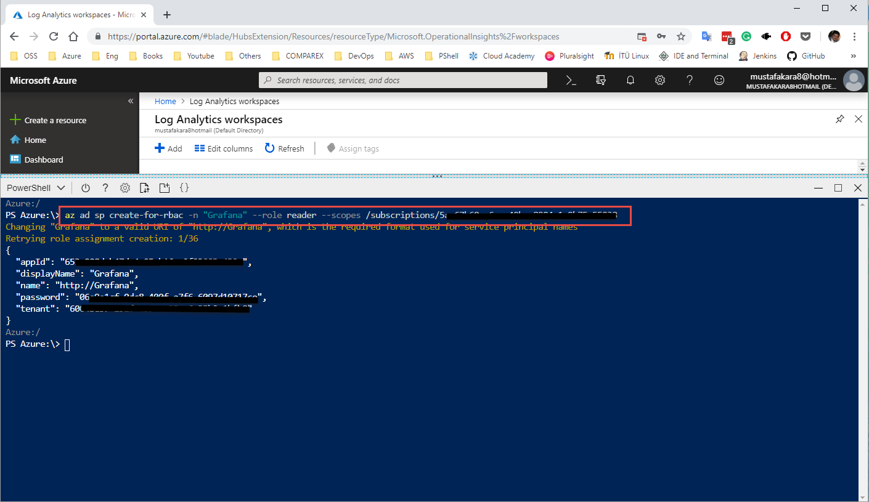This screenshot has width=869, height=502.
Task: Click Edit columns in the toolbar
Action: click(x=224, y=148)
